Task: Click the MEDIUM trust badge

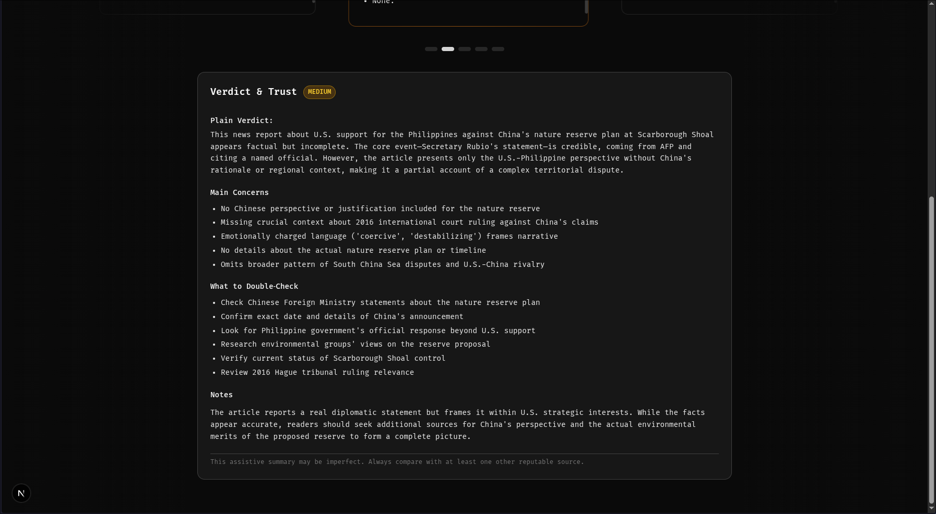Action: pyautogui.click(x=319, y=92)
